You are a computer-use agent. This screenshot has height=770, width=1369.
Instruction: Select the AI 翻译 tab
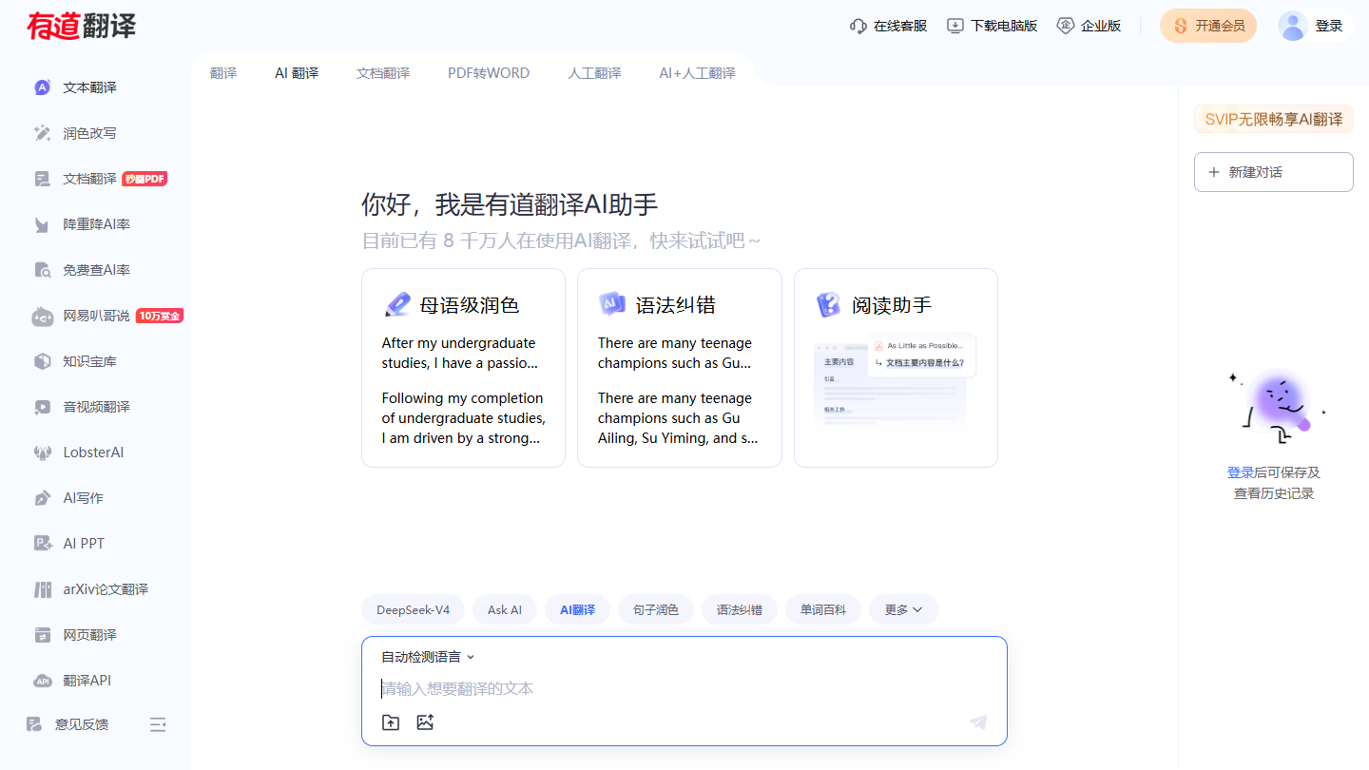tap(297, 73)
